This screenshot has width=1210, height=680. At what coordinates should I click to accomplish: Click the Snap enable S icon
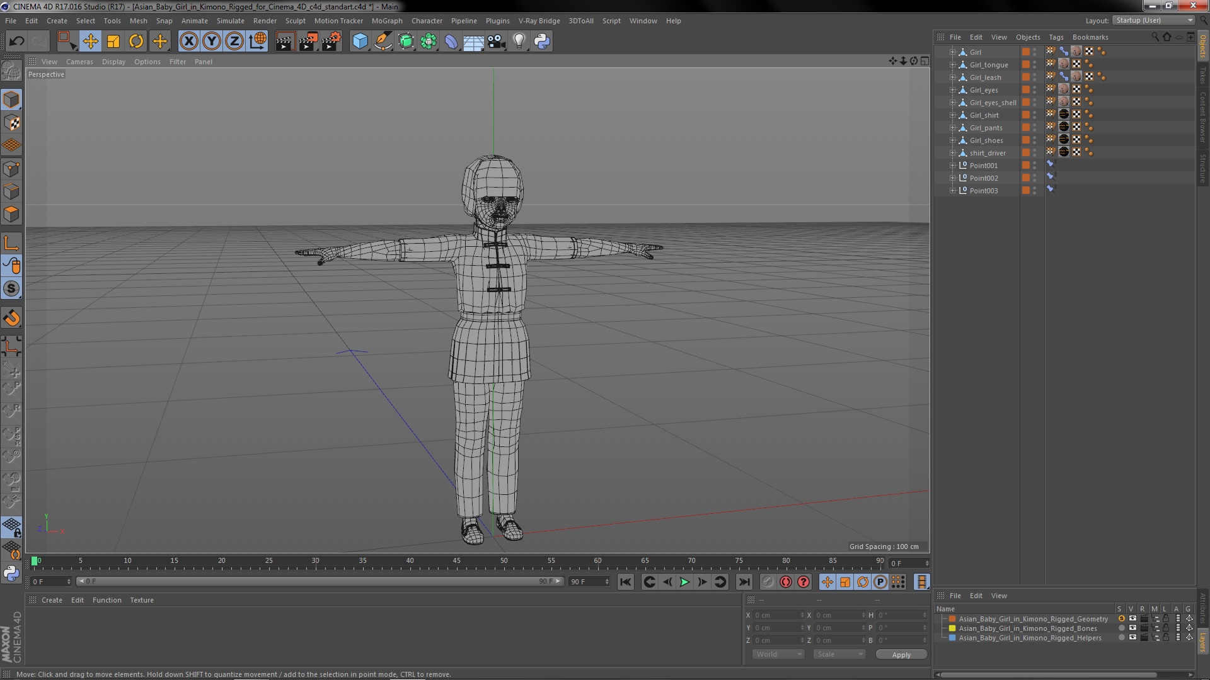click(11, 288)
